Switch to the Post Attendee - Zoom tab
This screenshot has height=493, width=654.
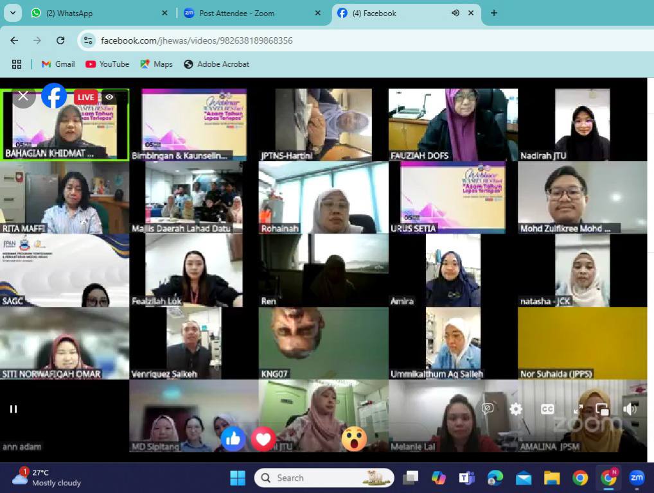[x=244, y=13]
